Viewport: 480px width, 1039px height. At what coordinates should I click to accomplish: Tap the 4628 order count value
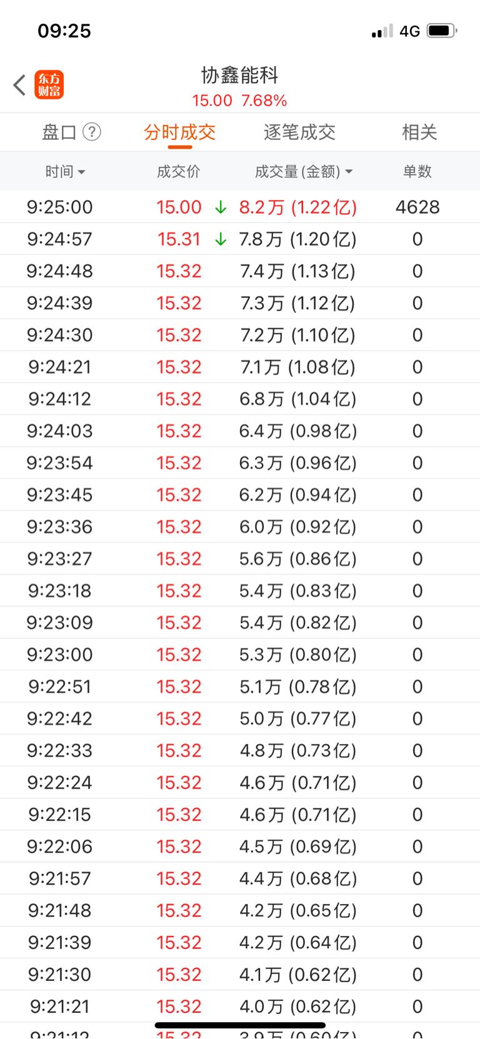click(417, 207)
